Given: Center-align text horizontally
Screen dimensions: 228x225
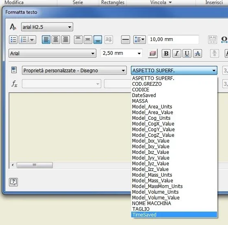Looking at the screenshot, I should tap(56, 39).
